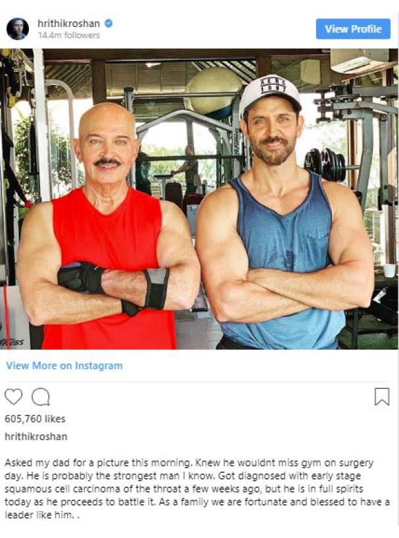Screen dimensions: 399x538
Task: Click the barbell weight plates in the photo
Action: [x=325, y=164]
